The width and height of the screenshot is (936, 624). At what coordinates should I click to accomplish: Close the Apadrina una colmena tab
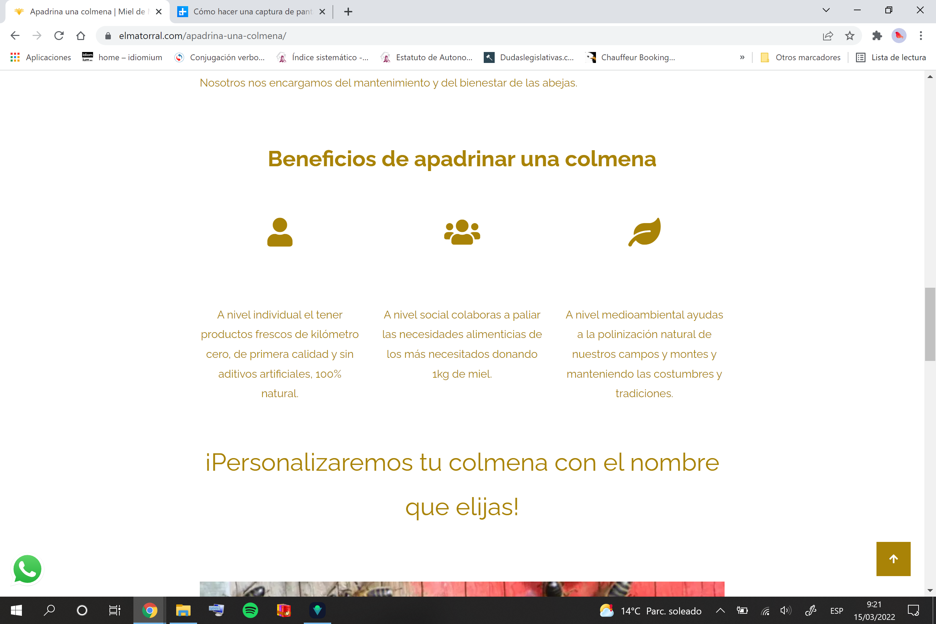point(158,12)
